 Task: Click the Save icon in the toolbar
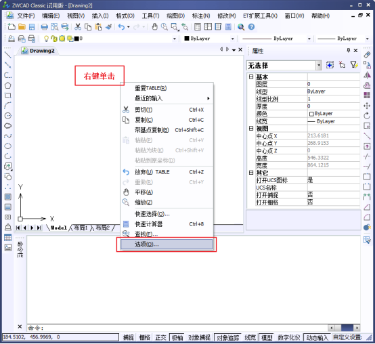pos(32,27)
